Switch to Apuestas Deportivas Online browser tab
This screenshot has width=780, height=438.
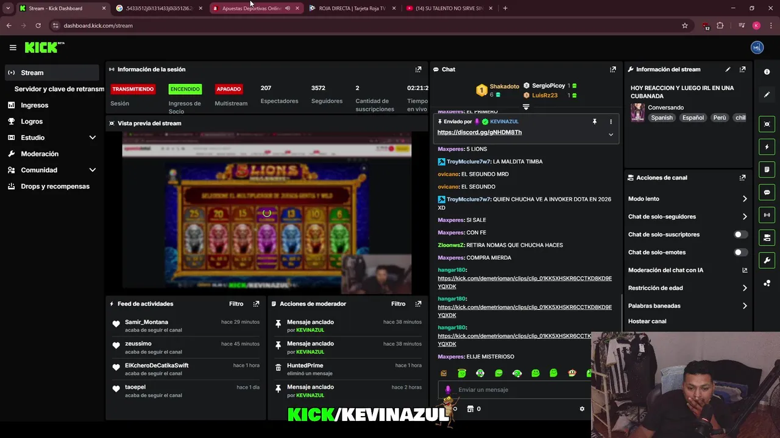pyautogui.click(x=251, y=9)
